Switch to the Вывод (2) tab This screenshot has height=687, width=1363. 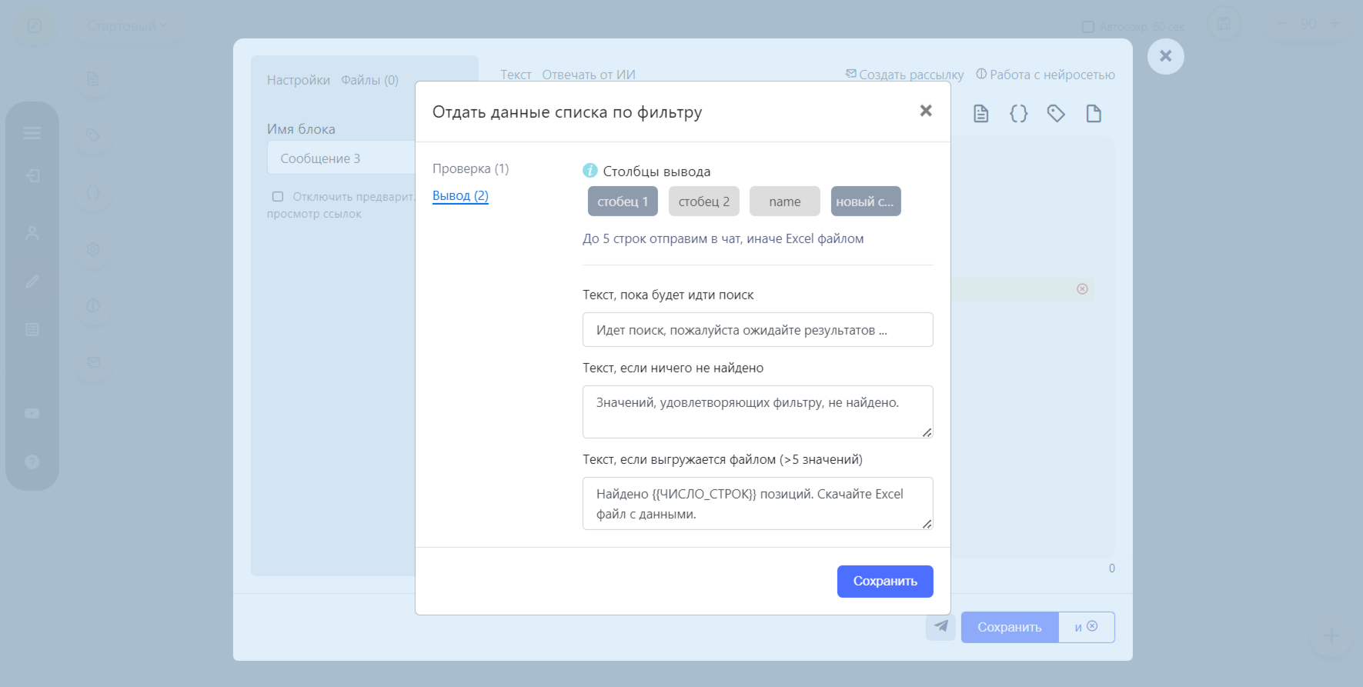[460, 195]
